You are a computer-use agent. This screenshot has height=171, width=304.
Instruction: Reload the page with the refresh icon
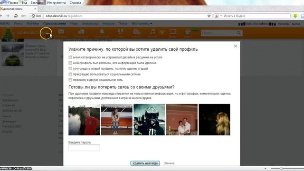[x=16, y=16]
